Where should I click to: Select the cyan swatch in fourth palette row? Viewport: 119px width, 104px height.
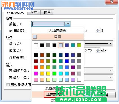[x=61, y=74]
